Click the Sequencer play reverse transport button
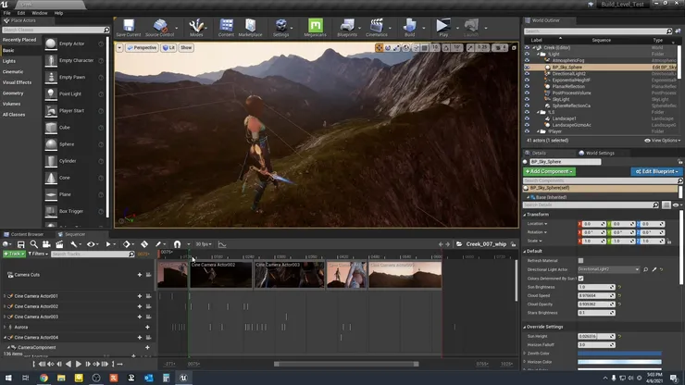 pyautogui.click(x=68, y=364)
